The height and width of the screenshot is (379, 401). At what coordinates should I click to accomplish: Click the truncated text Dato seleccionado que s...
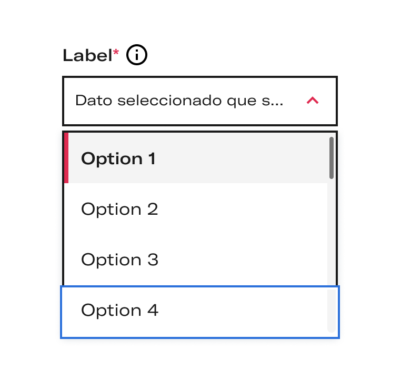pos(179,101)
